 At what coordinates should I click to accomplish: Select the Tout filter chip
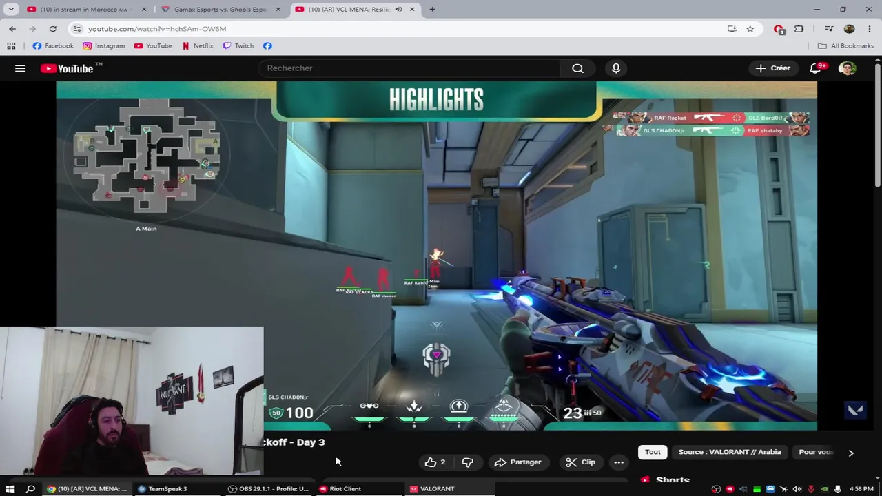pyautogui.click(x=653, y=452)
